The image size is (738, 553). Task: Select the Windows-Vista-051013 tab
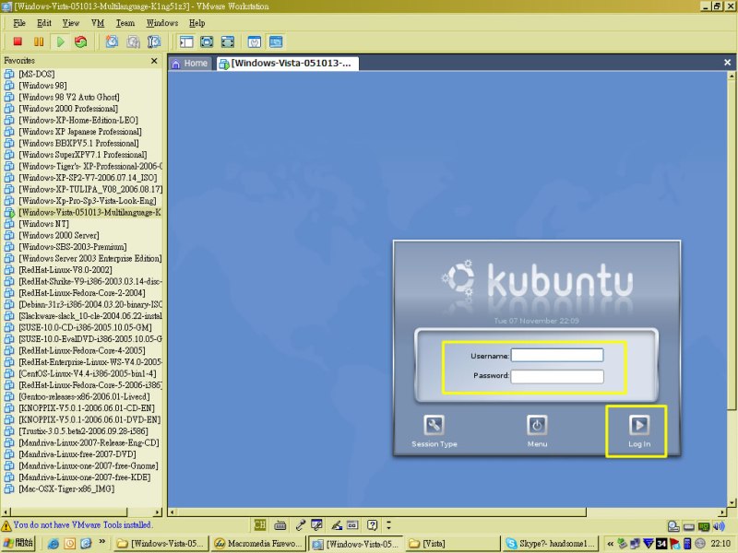[x=288, y=64]
